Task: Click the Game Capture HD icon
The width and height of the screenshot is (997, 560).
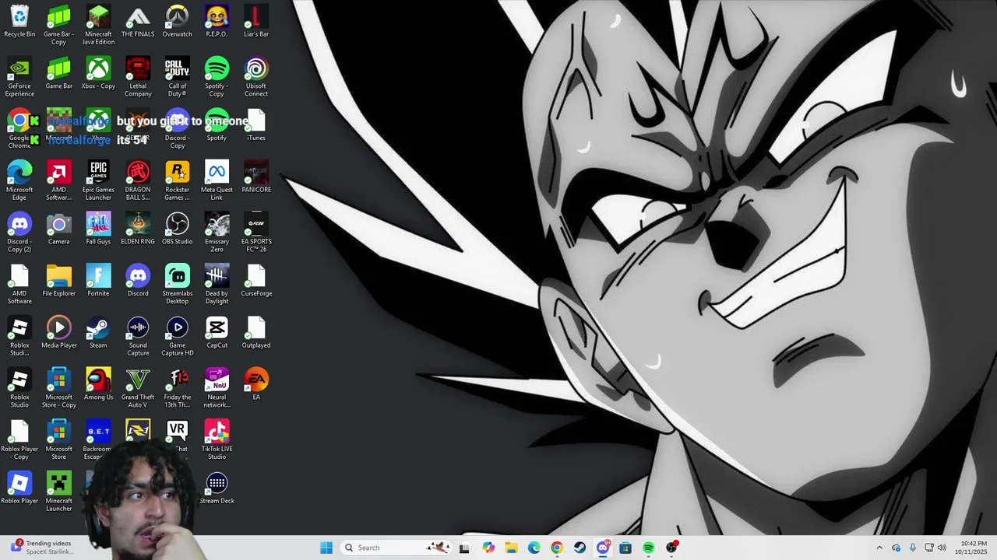Action: click(x=177, y=337)
